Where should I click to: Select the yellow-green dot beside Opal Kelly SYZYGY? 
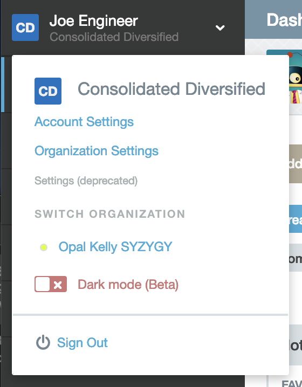coord(44,247)
